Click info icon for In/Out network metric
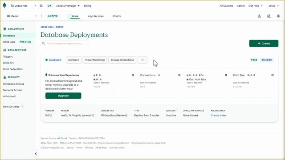This screenshot has height=160, width=285. [x=226, y=75]
